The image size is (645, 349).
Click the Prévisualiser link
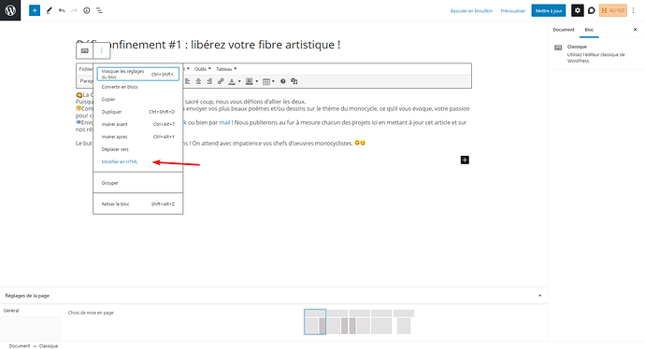pos(513,11)
